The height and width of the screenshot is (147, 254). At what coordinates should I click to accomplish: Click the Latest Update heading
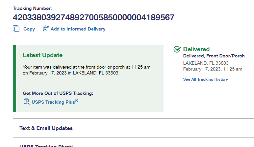(x=42, y=55)
